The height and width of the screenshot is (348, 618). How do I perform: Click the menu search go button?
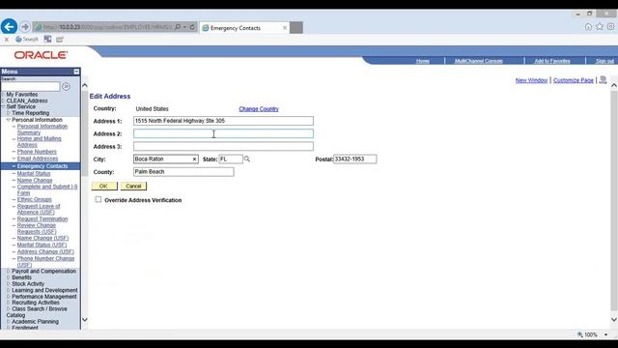pyautogui.click(x=67, y=86)
